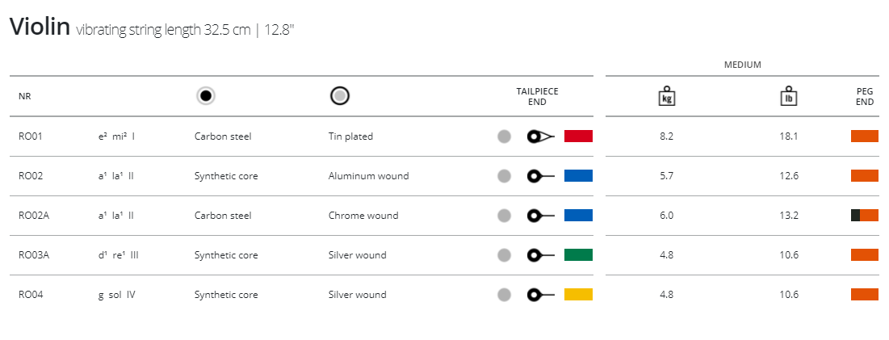Click the core material icon in header
This screenshot has height=340, width=889.
coord(206,96)
